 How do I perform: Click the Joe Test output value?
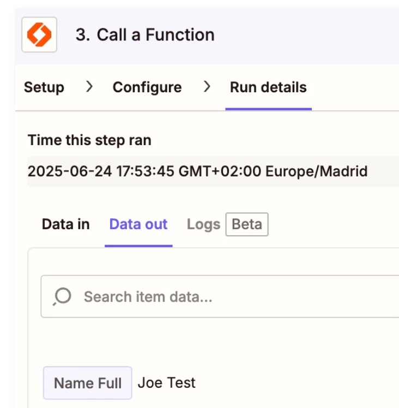(x=166, y=383)
